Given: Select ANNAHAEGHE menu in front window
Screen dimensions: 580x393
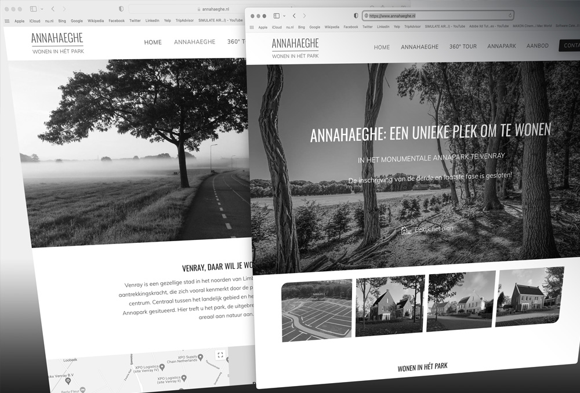Looking at the screenshot, I should click(x=419, y=47).
